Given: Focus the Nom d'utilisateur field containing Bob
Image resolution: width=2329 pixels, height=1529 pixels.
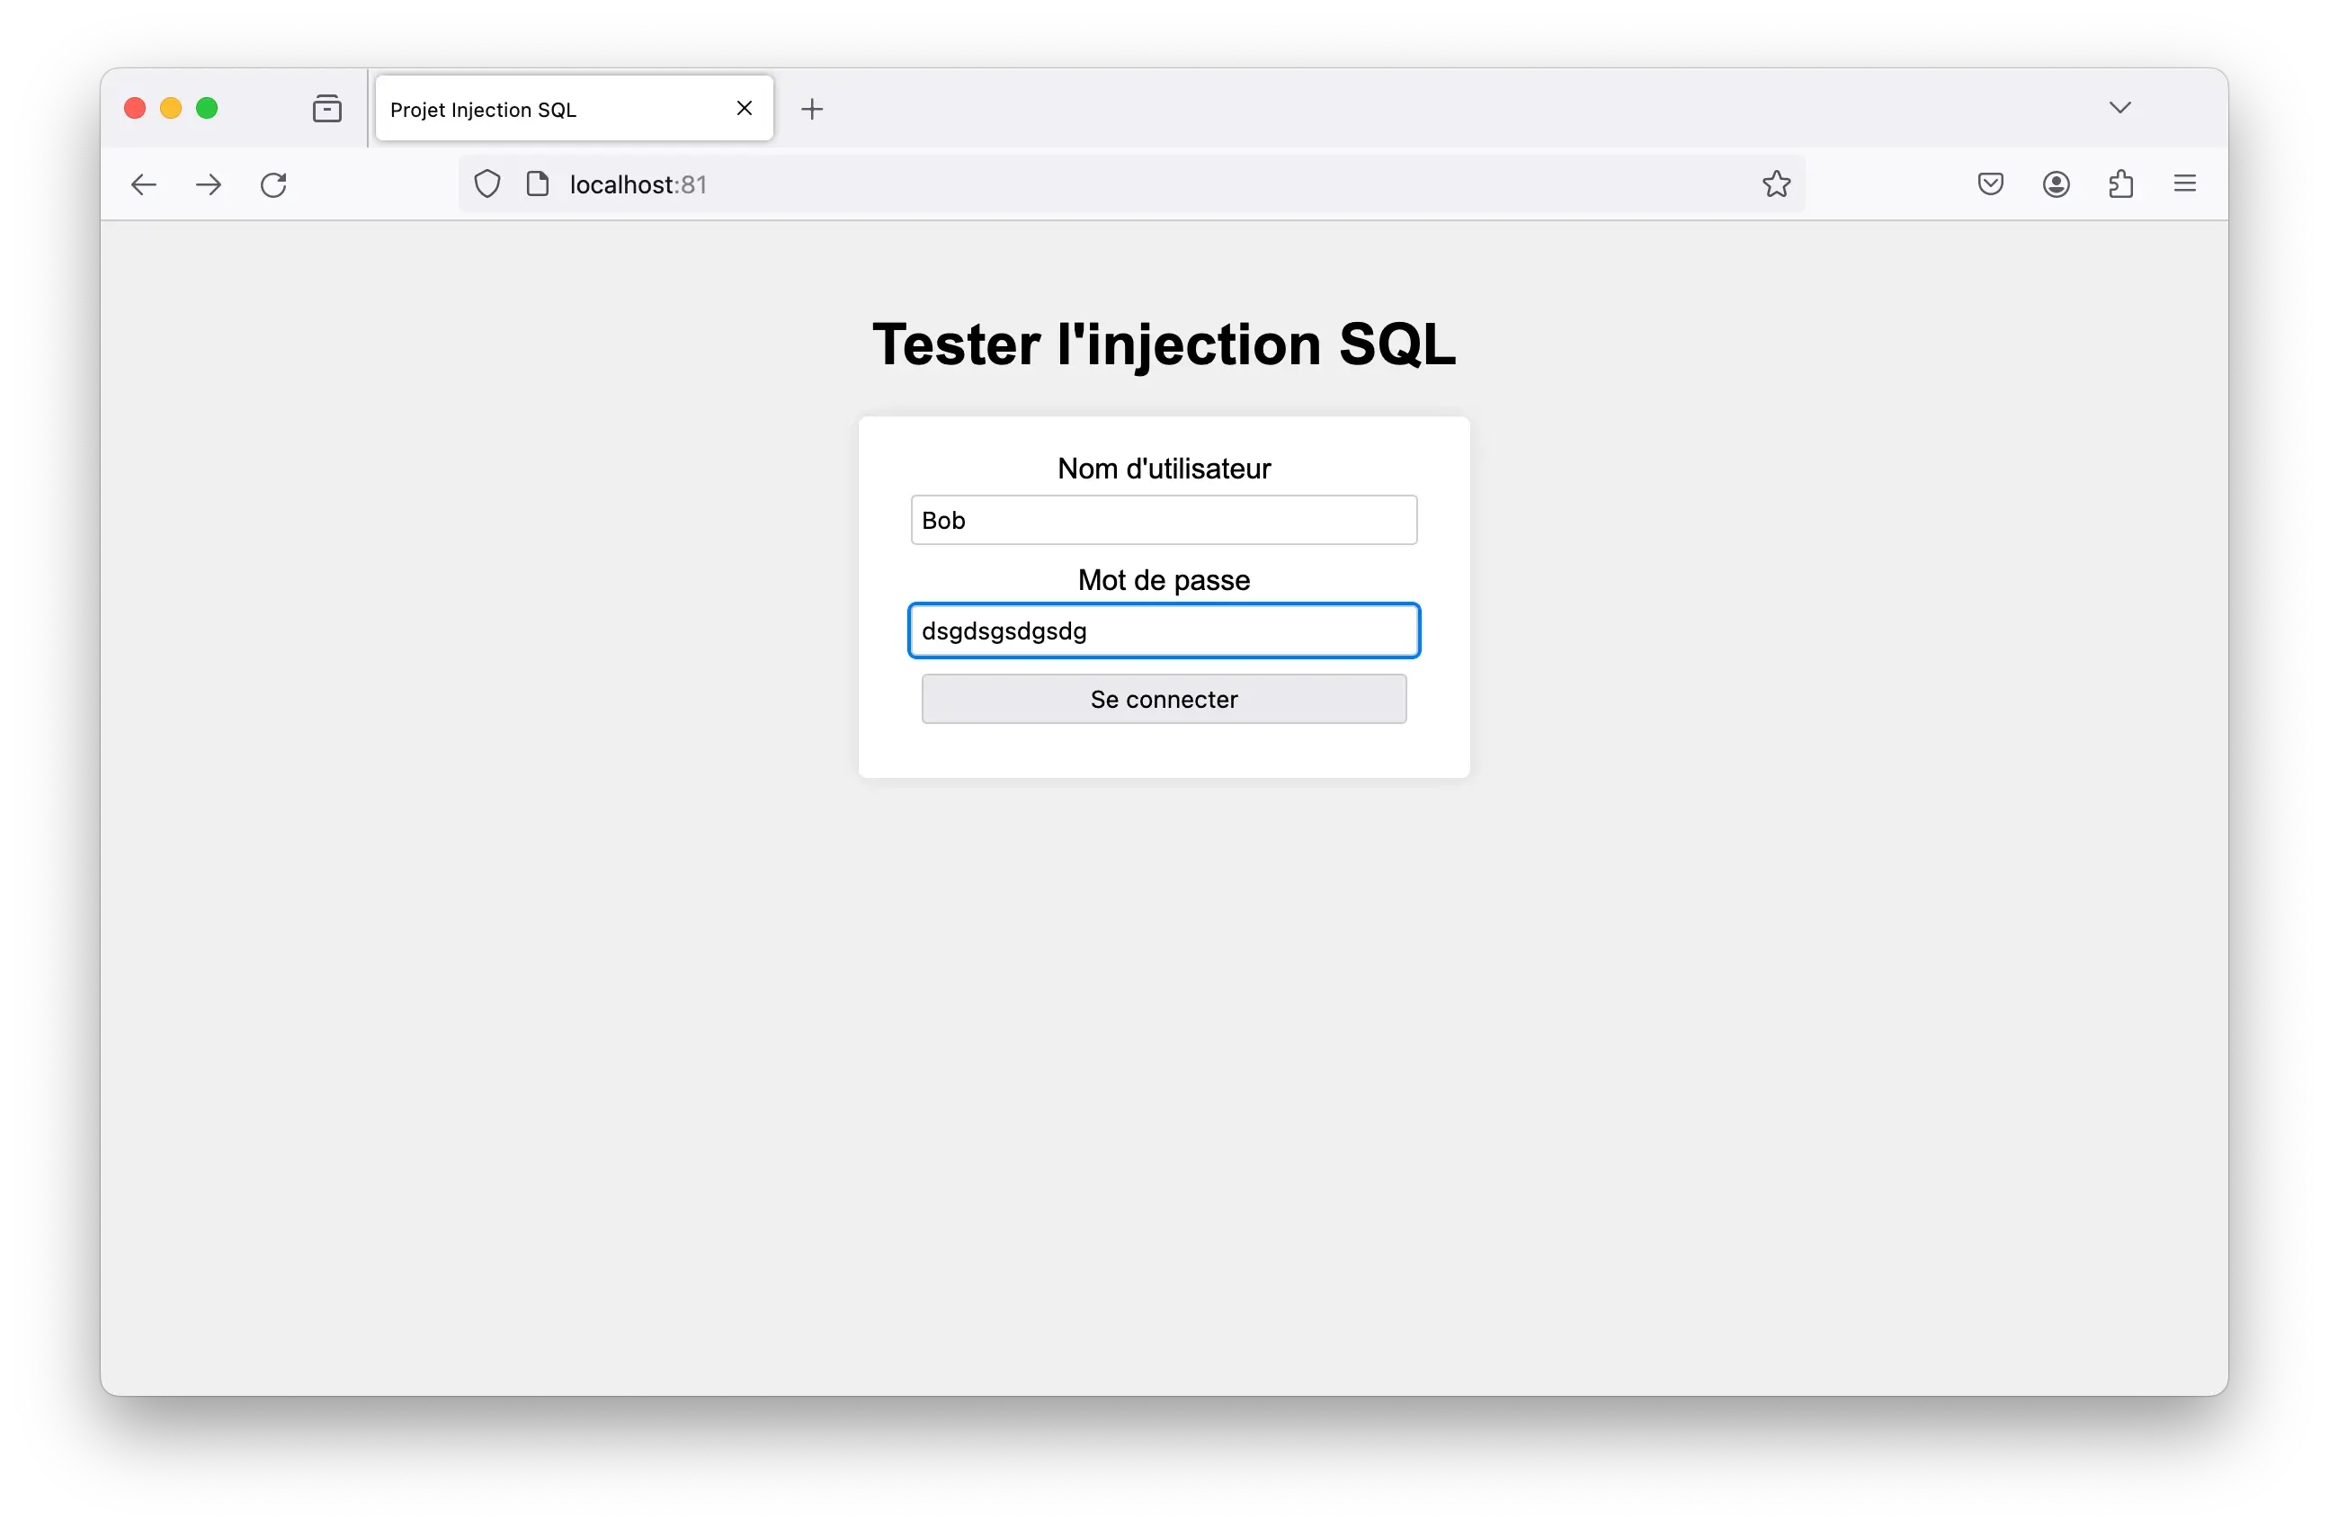Looking at the screenshot, I should 1164,520.
